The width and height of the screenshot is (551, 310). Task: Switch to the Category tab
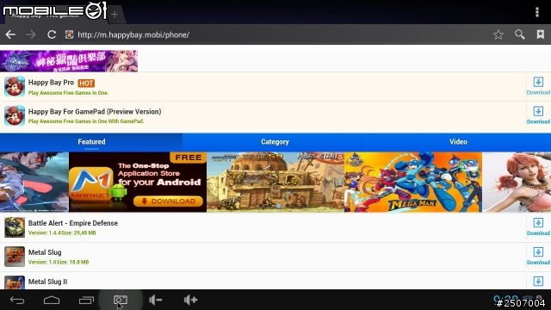pos(275,142)
